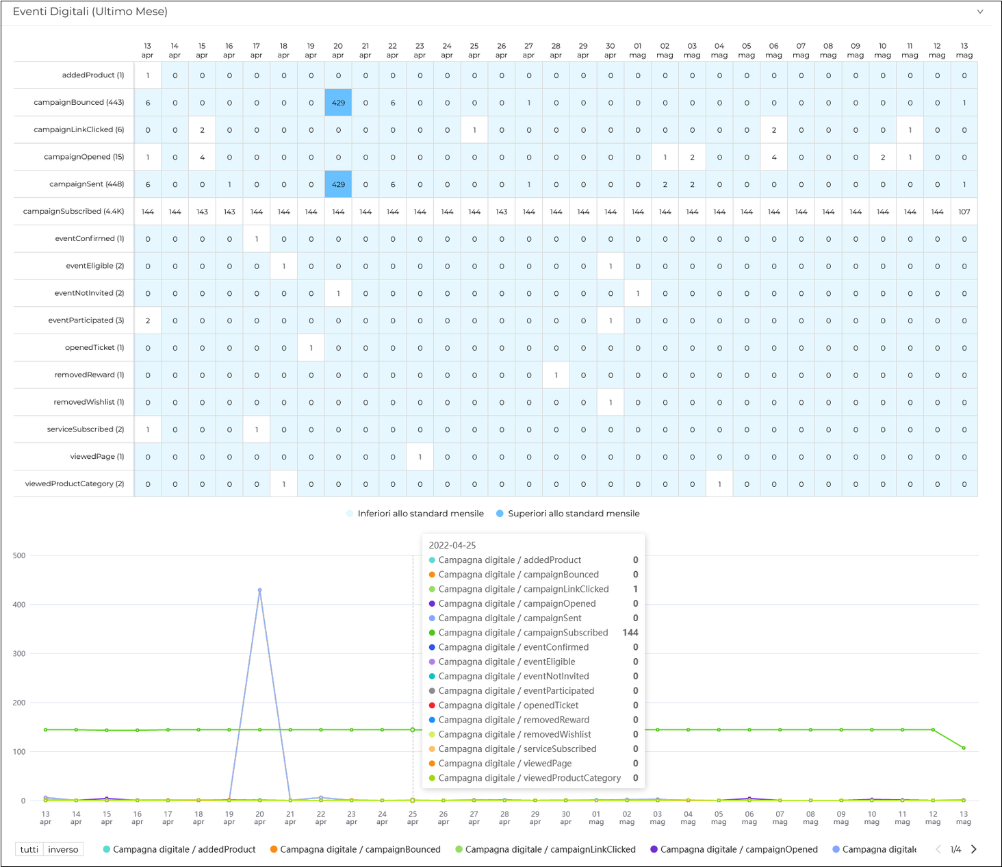Click the Eventi Digitali (Ultimo Mese) title
This screenshot has height=867, width=1002.
(x=90, y=12)
